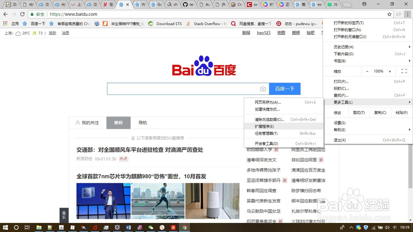Open the volume icon in system tray
413x232 pixels.
[387, 227]
